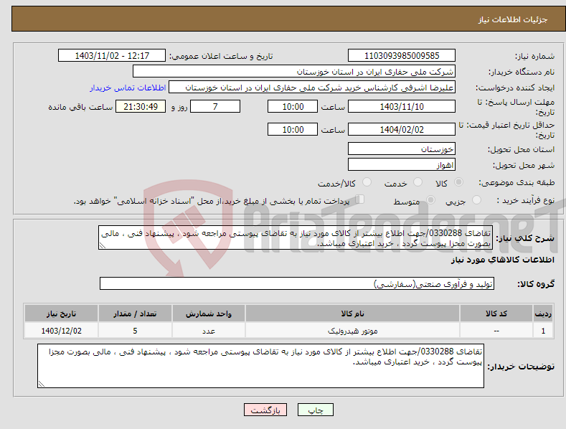Select the خدمت radio button
The image size is (566, 429).
click(418, 182)
